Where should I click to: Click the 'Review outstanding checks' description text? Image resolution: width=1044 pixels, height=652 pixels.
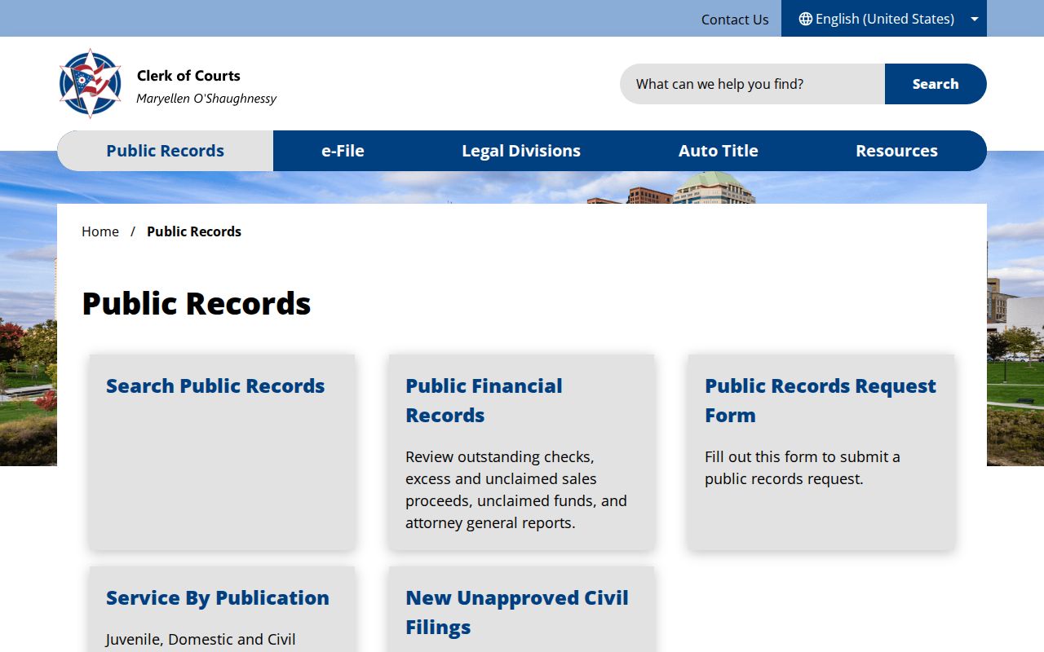click(x=516, y=490)
